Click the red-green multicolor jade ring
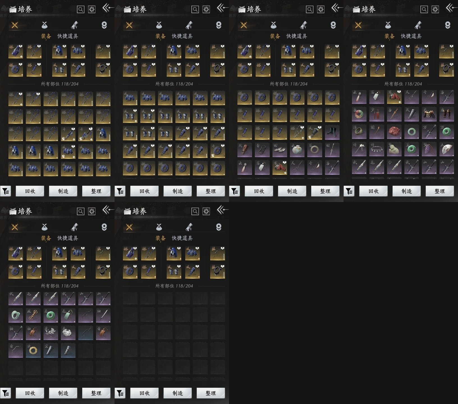The width and height of the screenshot is (458, 404). (x=359, y=114)
